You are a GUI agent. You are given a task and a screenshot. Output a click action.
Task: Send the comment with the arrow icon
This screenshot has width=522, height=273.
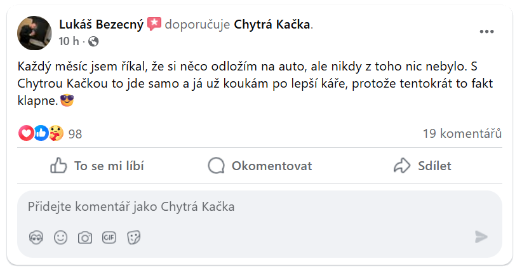[x=481, y=237]
